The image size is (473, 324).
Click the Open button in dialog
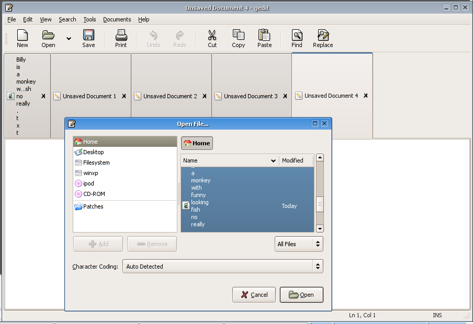click(301, 295)
